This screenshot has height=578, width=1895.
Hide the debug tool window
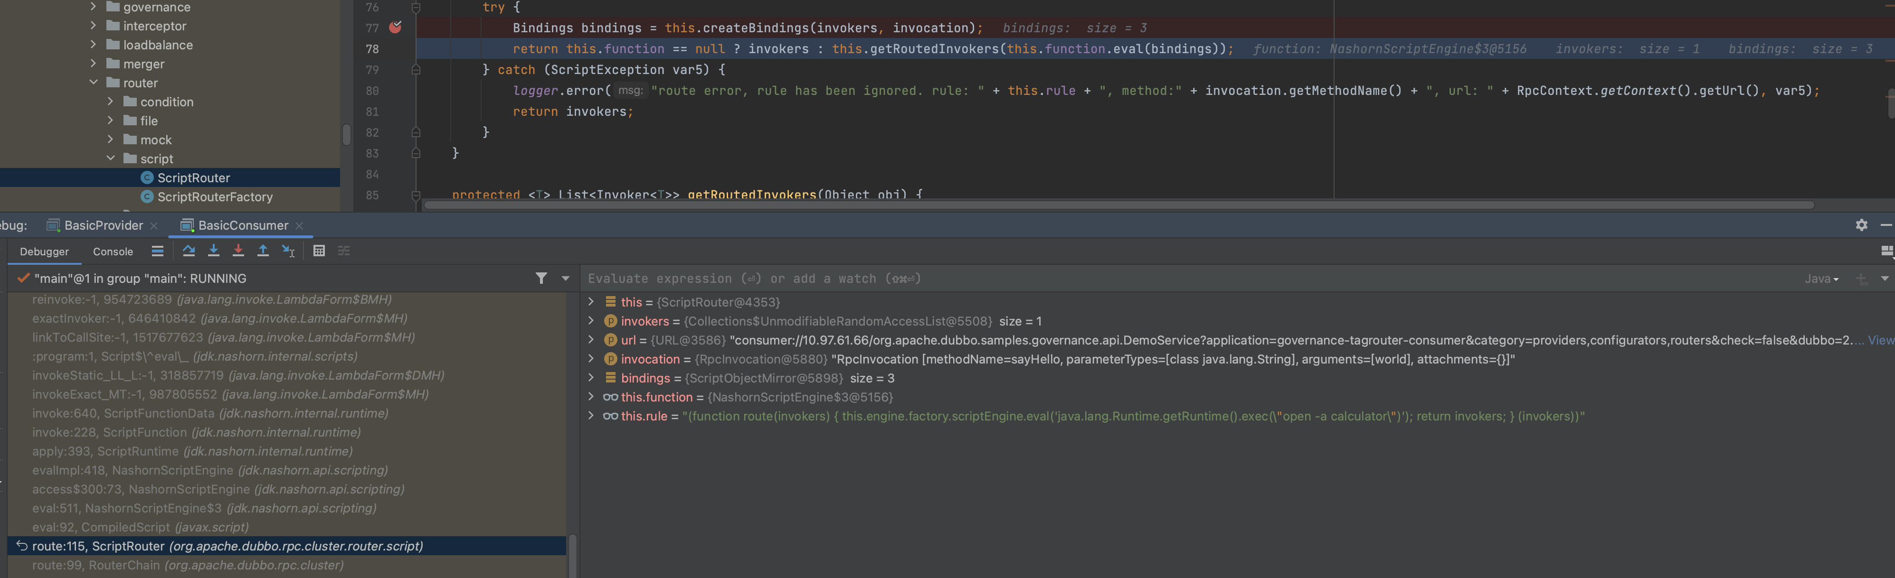coord(1886,225)
